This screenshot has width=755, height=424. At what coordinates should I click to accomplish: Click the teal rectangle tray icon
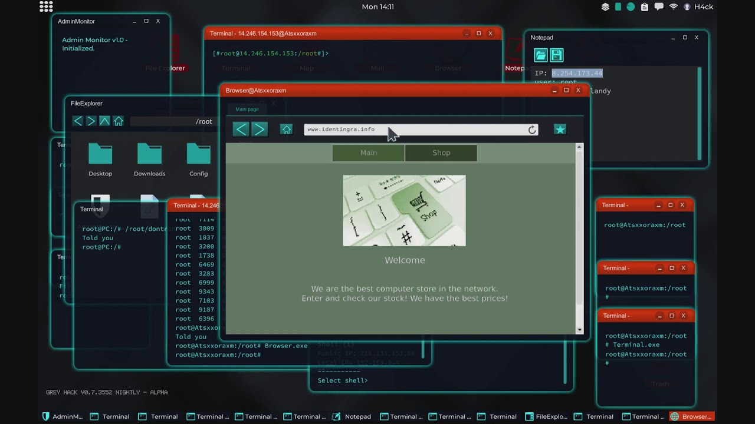(x=618, y=7)
